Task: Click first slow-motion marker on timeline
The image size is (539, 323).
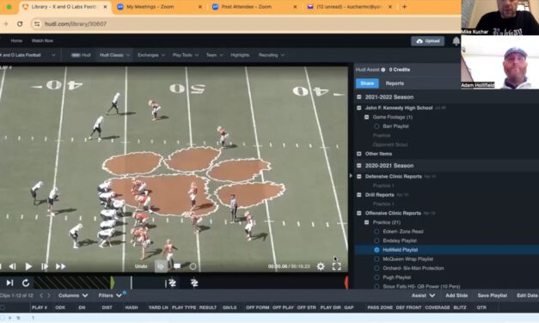Action: (x=172, y=283)
